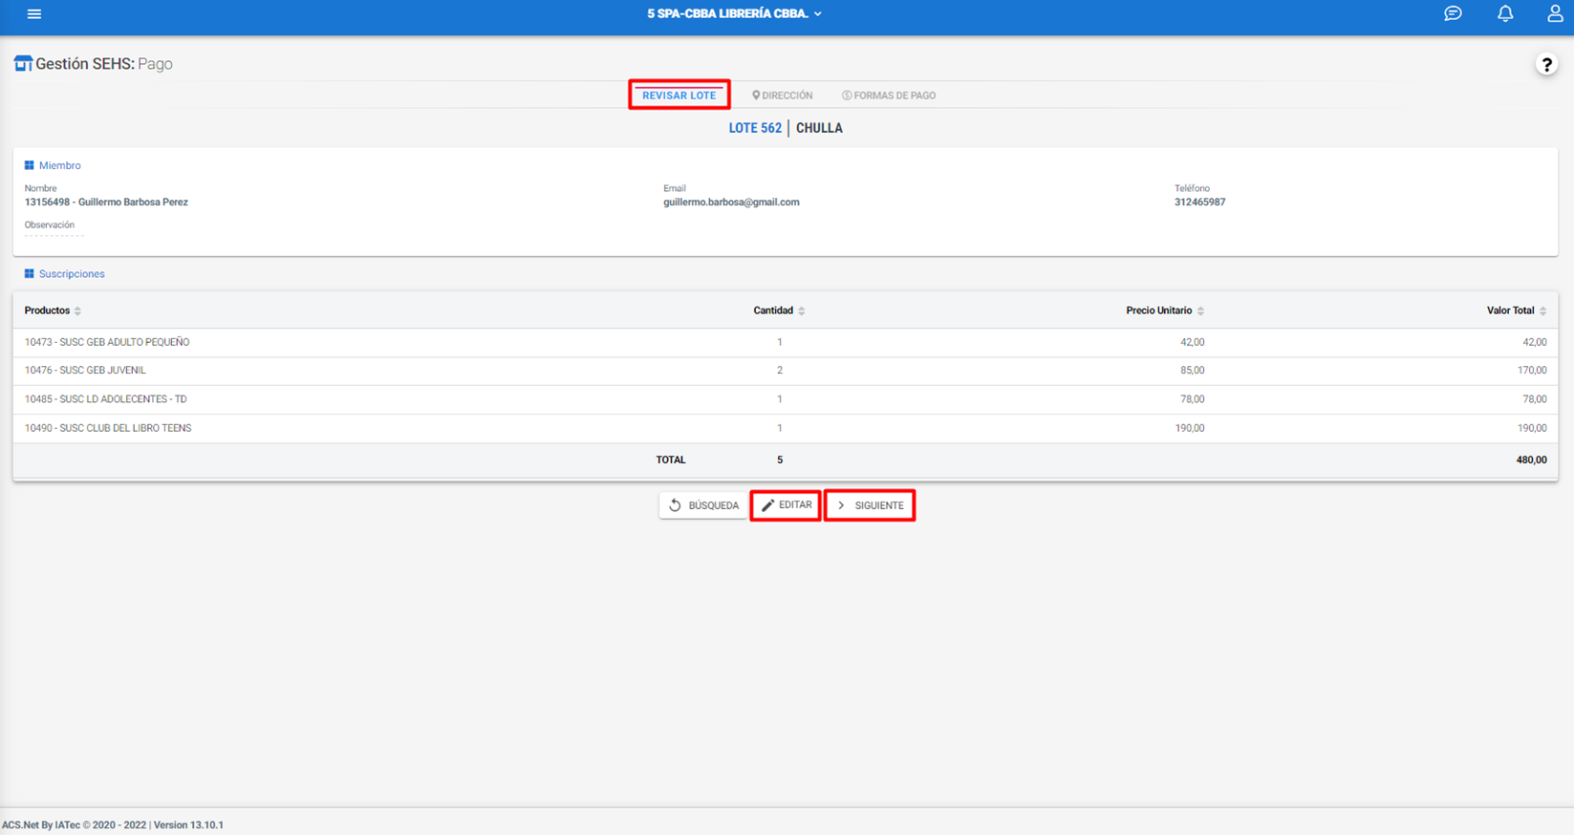Switch to the DIRECCIÓN tab
1574x835 pixels.
click(x=782, y=96)
